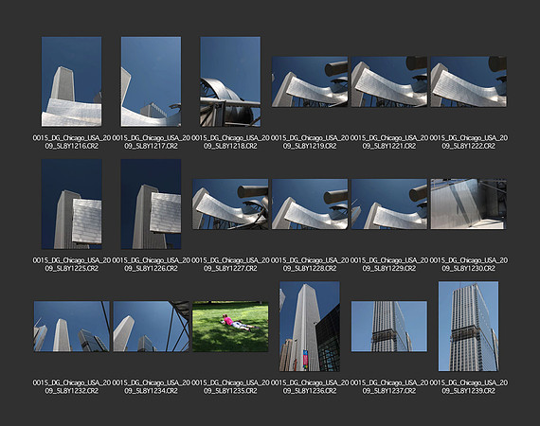Click the filename label ending 5L8Y1229.CR2
The image size is (540, 426).
389,264
